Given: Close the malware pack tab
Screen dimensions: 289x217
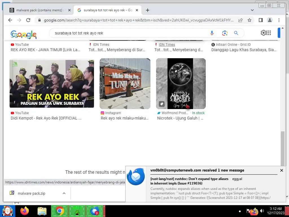Looking at the screenshot, I should click(69, 10).
